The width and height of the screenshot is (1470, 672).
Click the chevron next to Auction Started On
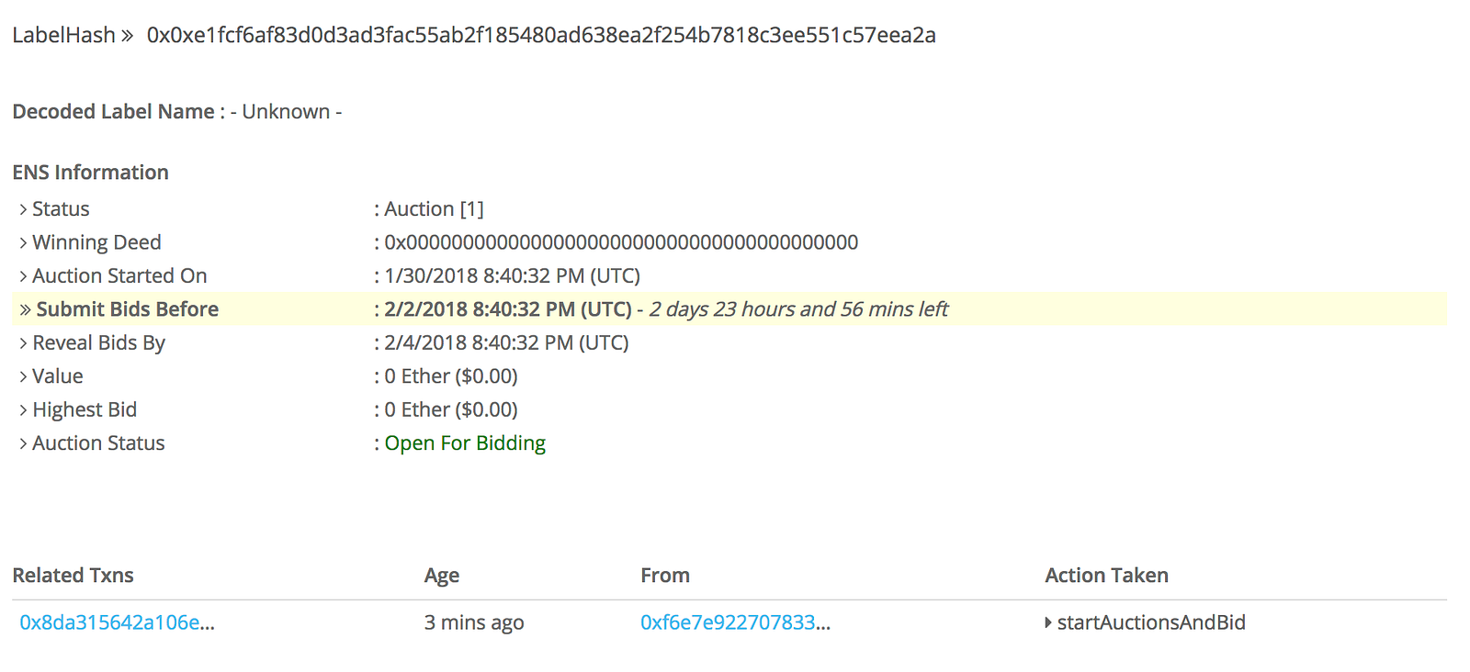click(23, 276)
